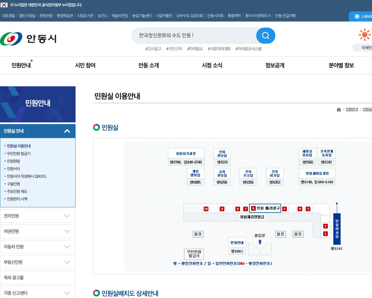Open the 민원안내 main menu
This screenshot has width=372, height=298.
point(21,65)
